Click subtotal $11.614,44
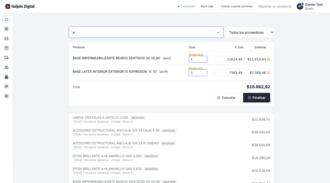 [257, 59]
